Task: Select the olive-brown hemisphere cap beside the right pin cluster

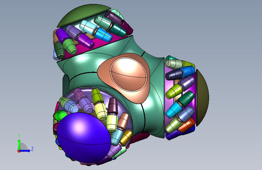Action: click(x=202, y=98)
